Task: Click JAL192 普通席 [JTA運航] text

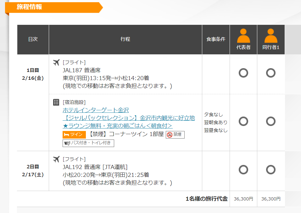Action: [x=95, y=167]
